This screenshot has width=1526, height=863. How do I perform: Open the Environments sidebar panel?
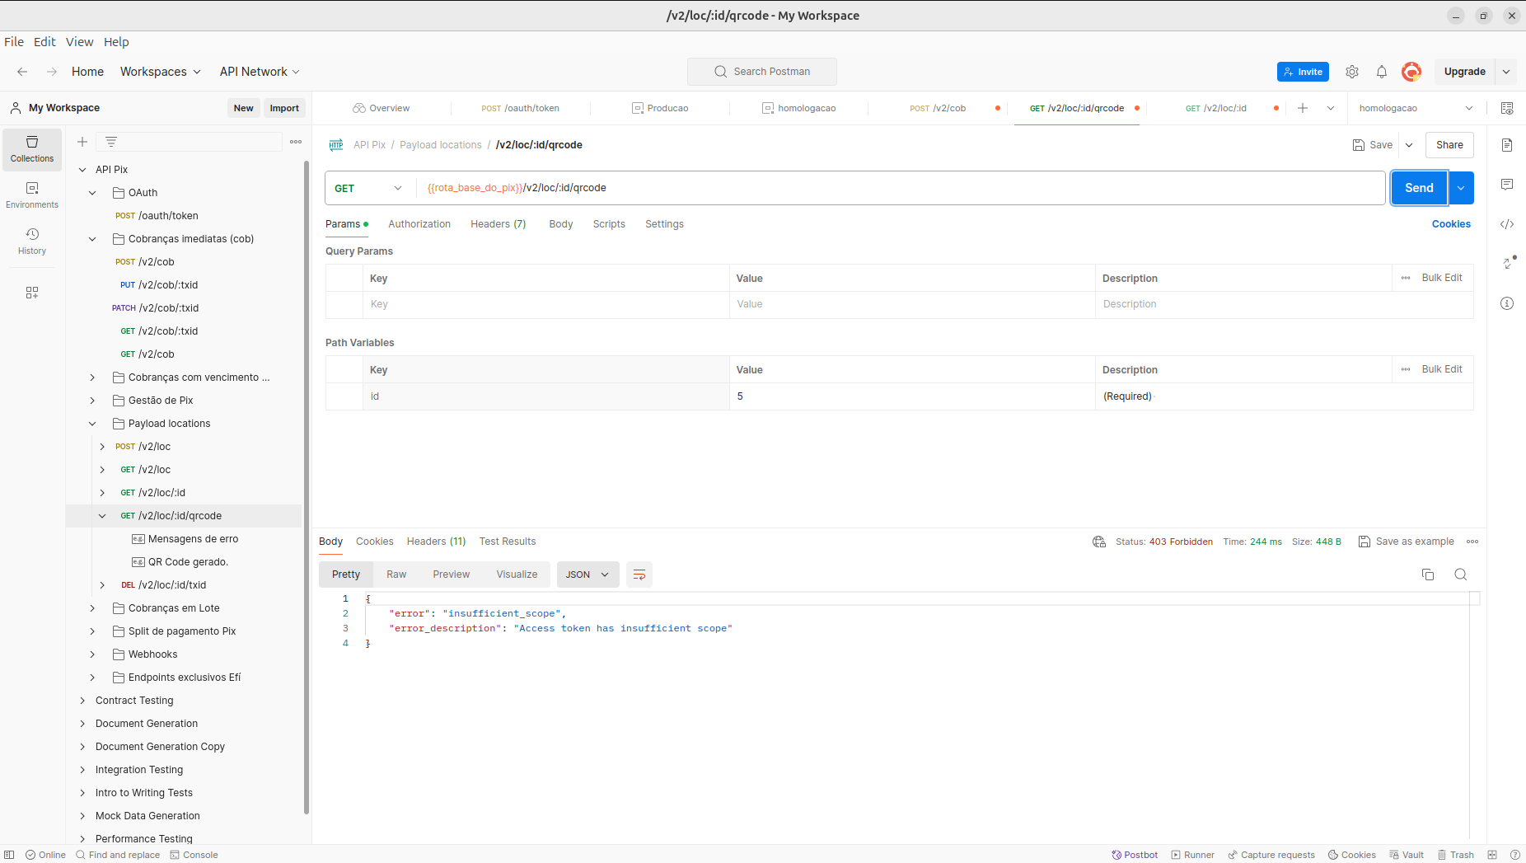(32, 195)
